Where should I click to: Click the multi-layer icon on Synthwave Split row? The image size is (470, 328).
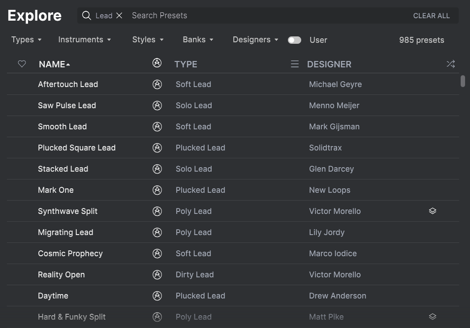point(432,211)
